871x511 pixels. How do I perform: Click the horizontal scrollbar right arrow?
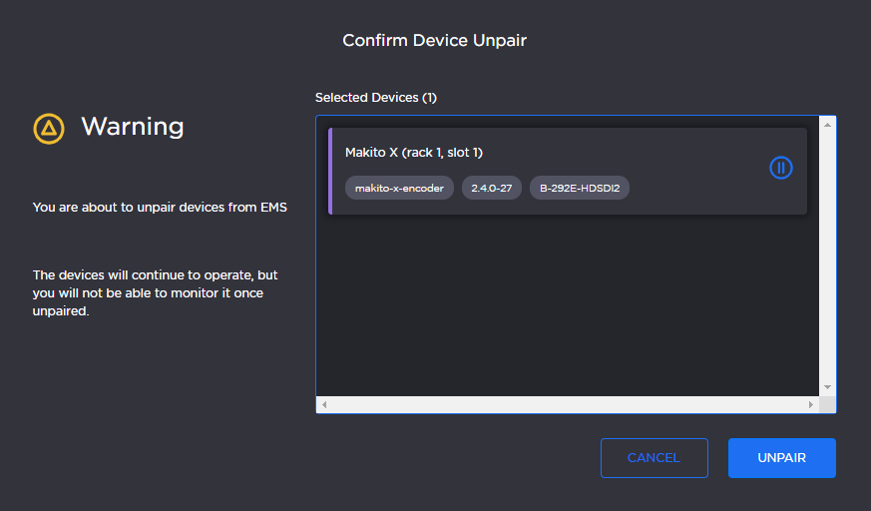point(810,405)
